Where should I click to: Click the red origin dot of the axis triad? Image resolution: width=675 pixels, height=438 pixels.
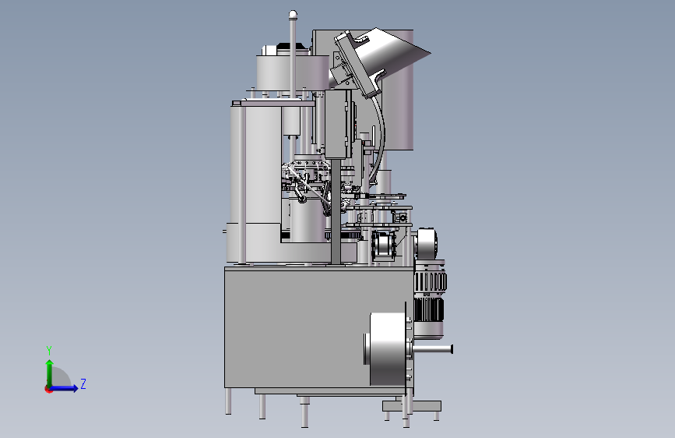coord(48,389)
